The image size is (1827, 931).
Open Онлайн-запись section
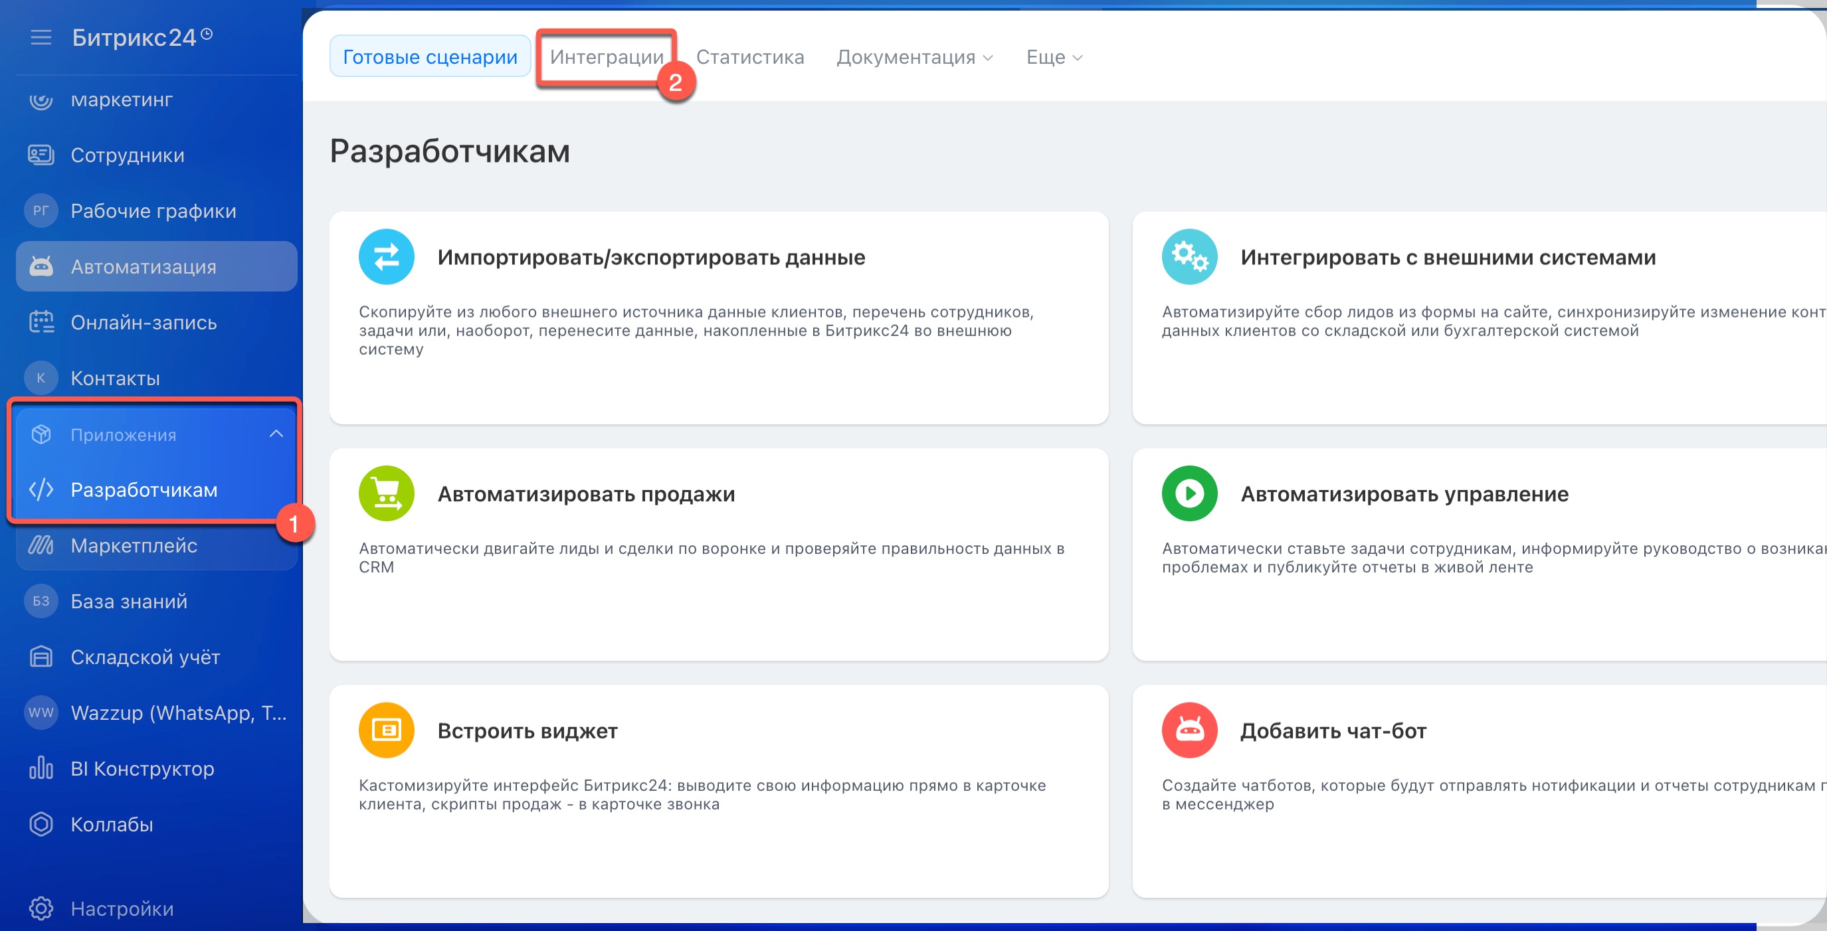157,322
